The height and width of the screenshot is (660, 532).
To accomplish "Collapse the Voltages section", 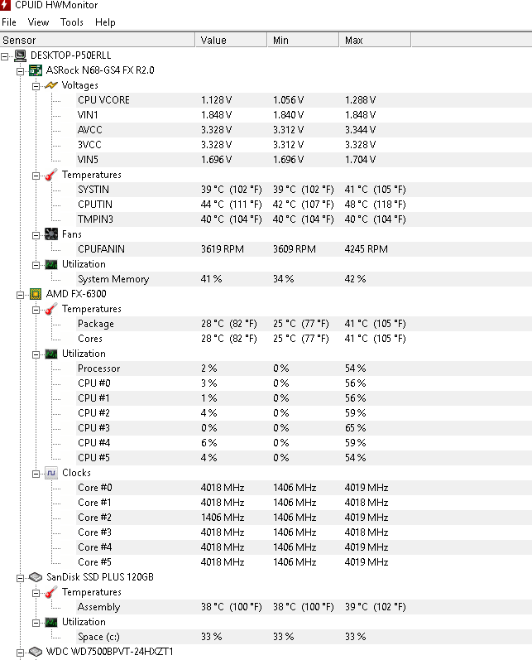I will 36,86.
